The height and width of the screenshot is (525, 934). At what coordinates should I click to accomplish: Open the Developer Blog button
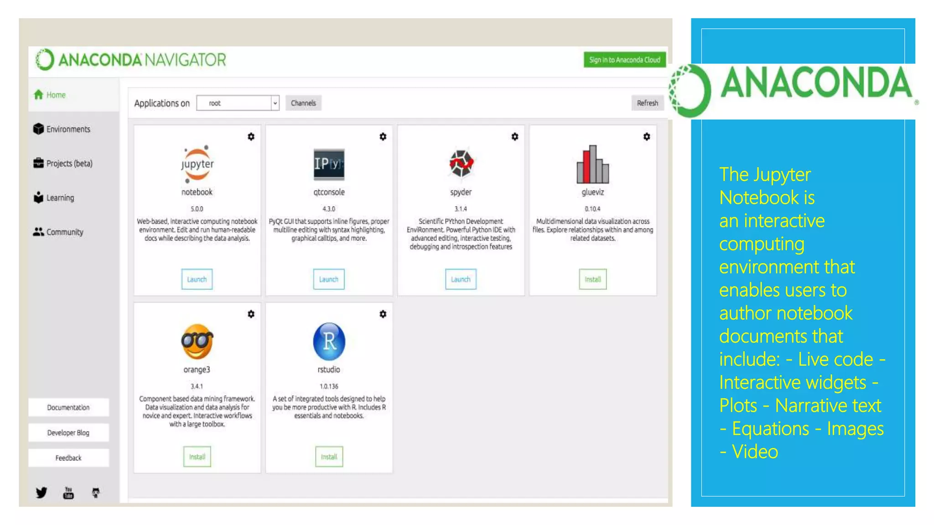[x=68, y=432]
